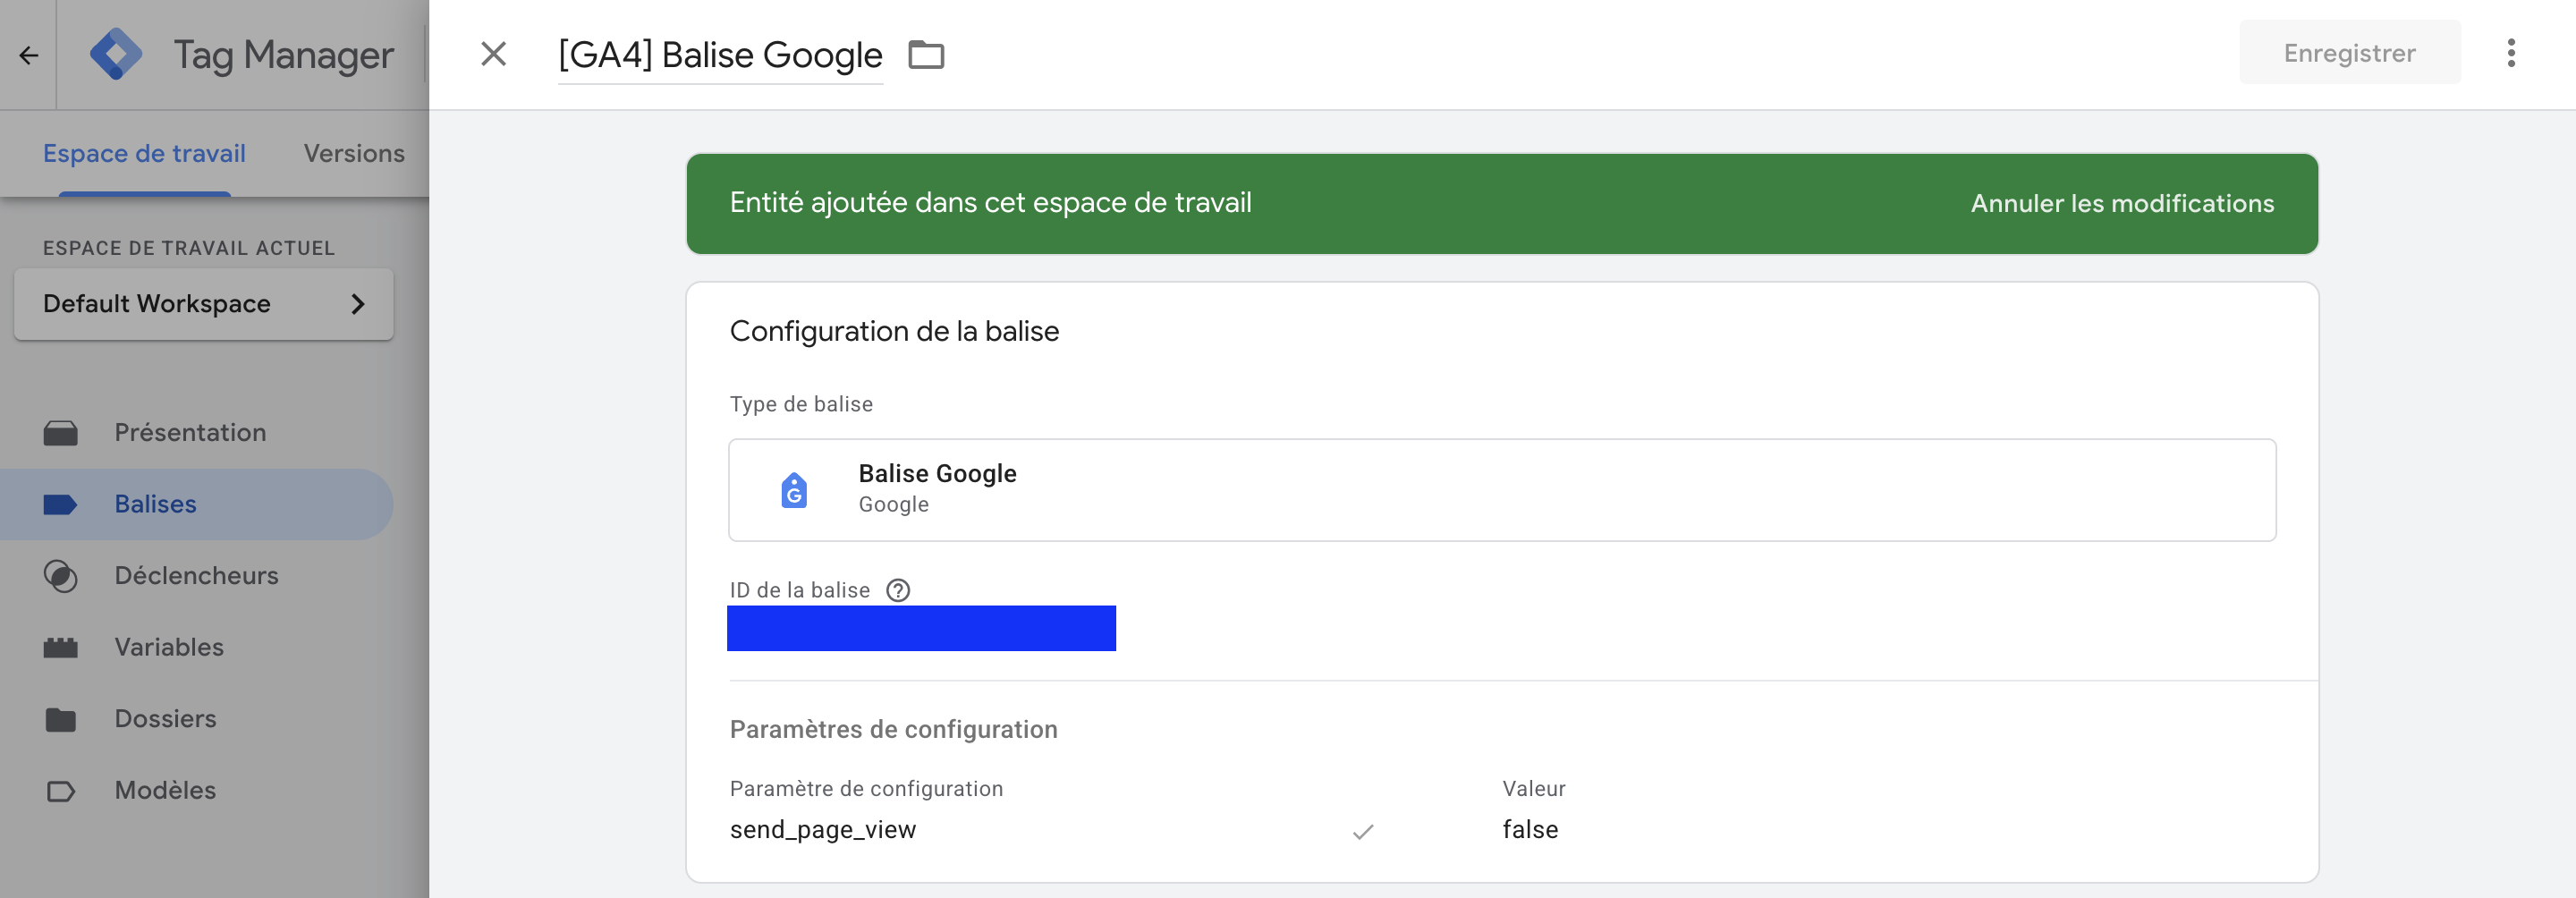
Task: Open Modèles in the sidebar
Action: tap(165, 790)
